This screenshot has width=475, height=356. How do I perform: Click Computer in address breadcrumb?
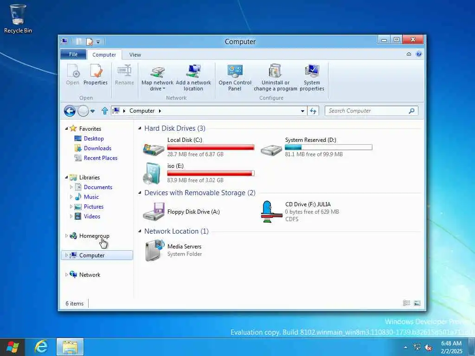click(x=142, y=111)
